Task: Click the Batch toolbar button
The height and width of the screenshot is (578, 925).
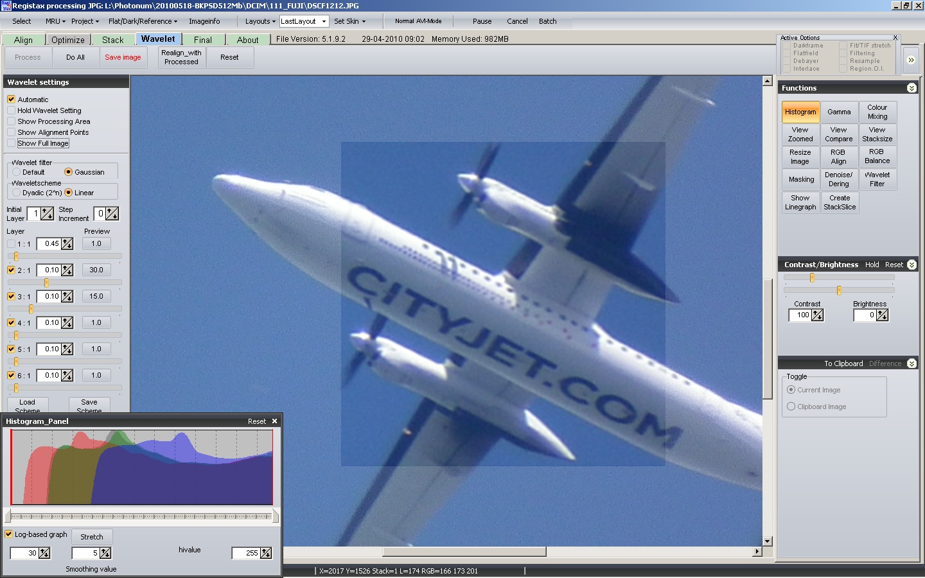Action: click(x=548, y=21)
